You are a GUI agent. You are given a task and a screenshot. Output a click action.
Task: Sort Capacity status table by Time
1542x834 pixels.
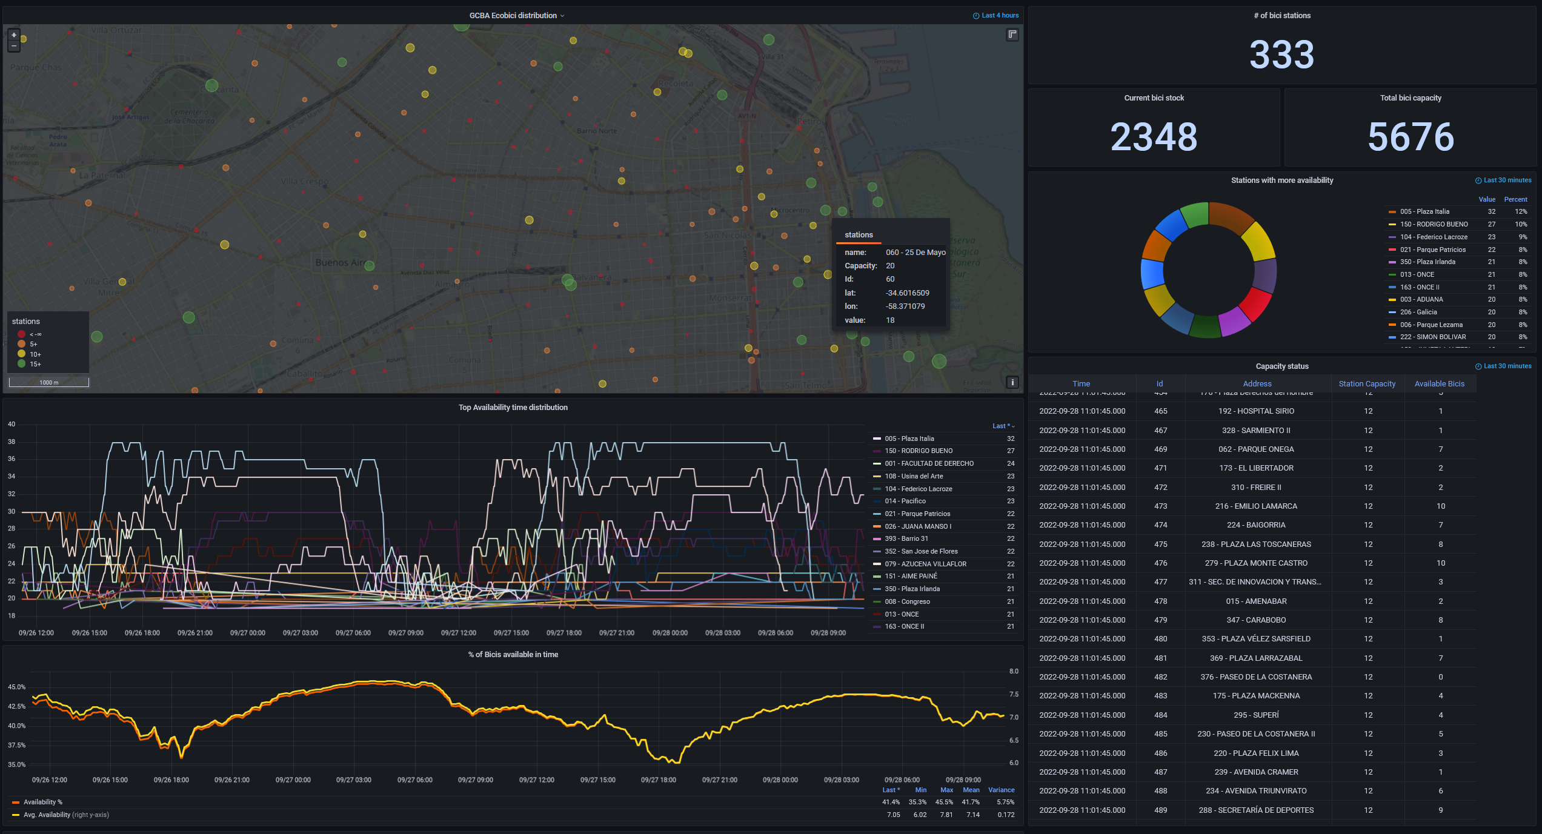(x=1081, y=384)
